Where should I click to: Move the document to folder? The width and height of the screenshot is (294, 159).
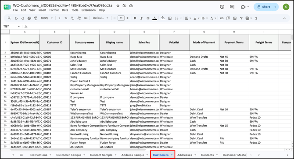pos(124,6)
